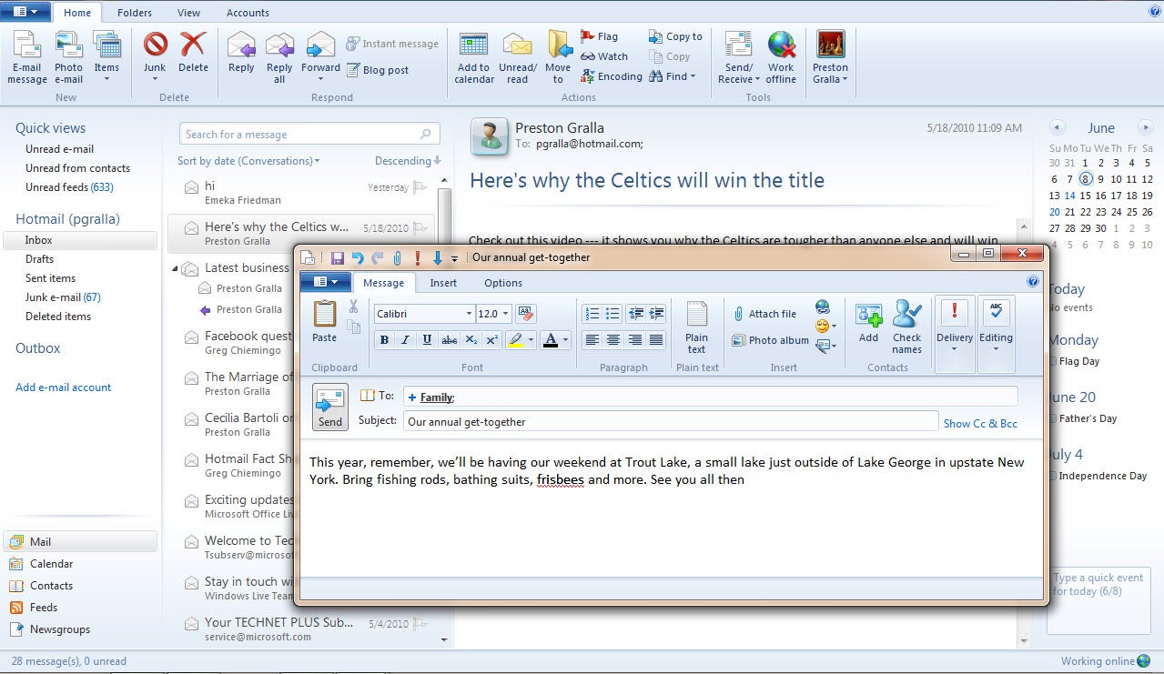This screenshot has height=674, width=1164.
Task: Open Preston Gralla account menu
Action: pos(830,57)
